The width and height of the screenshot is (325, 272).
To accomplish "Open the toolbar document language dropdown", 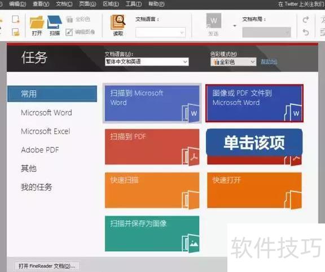I will click(x=160, y=32).
